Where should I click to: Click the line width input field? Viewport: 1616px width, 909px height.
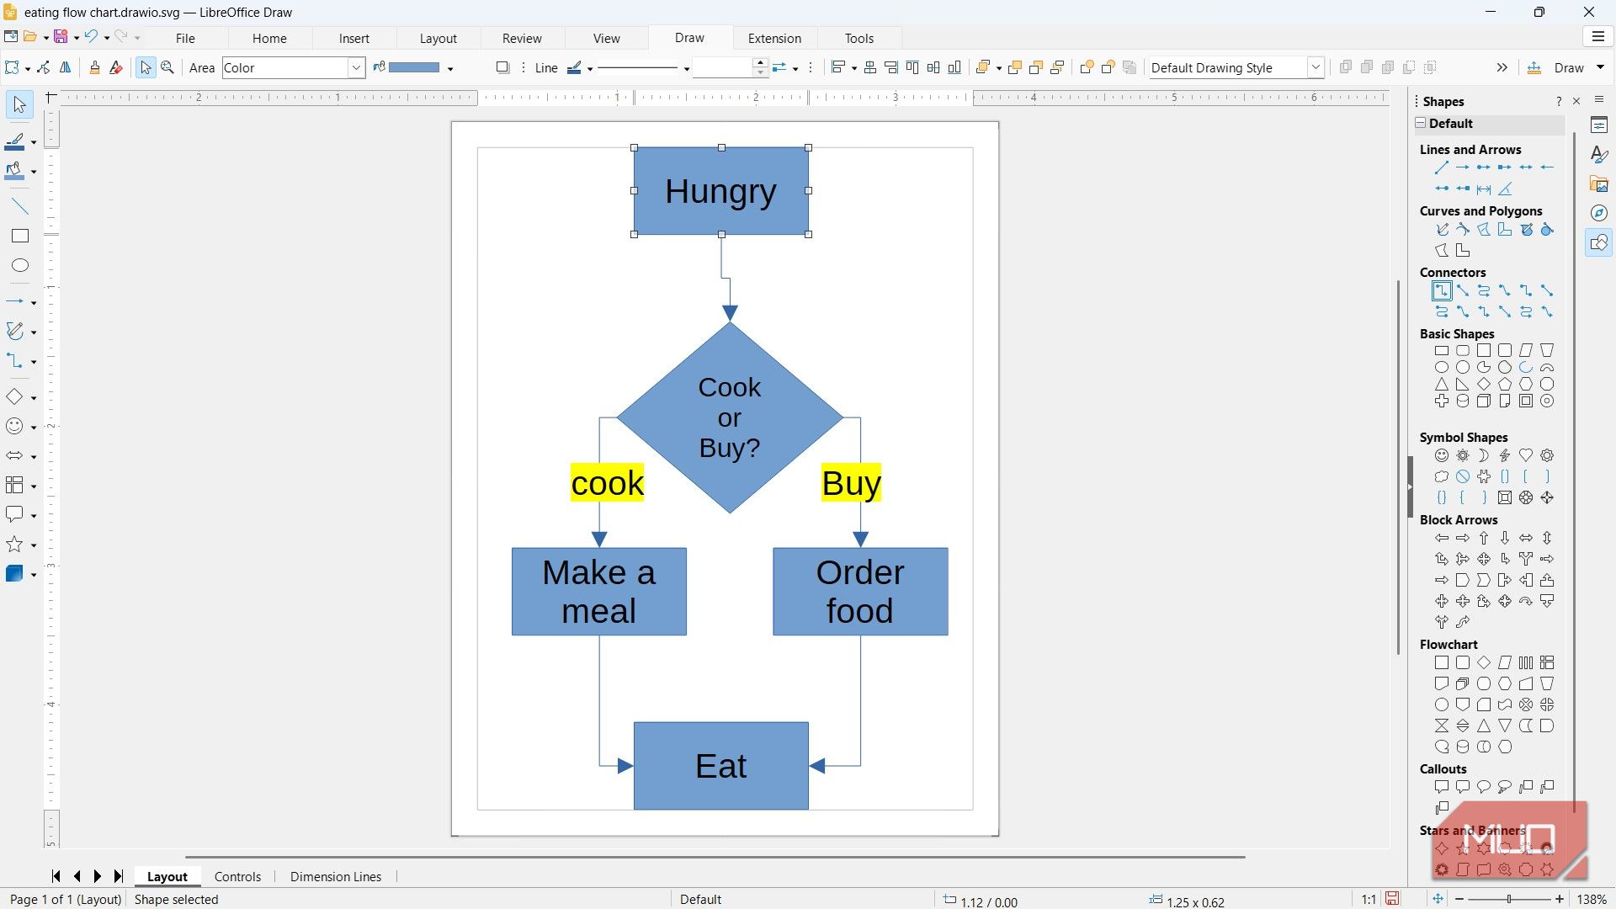click(x=722, y=67)
